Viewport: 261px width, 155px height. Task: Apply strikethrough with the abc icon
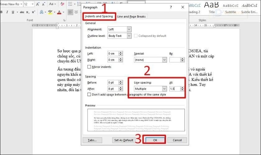(22, 12)
